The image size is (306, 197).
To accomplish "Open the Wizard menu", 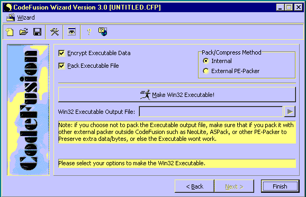I will [26, 17].
